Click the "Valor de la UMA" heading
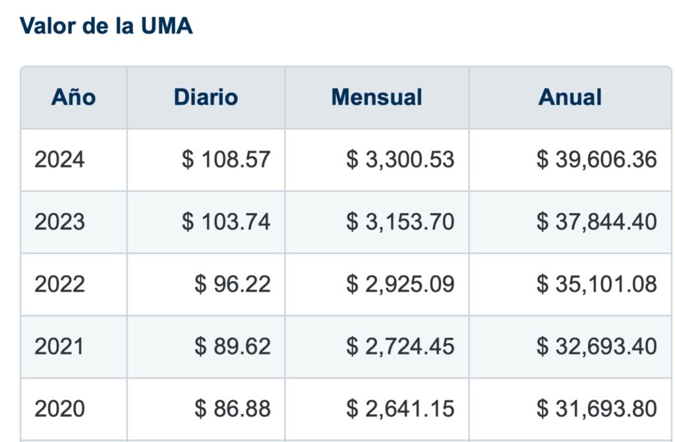 tap(106, 26)
